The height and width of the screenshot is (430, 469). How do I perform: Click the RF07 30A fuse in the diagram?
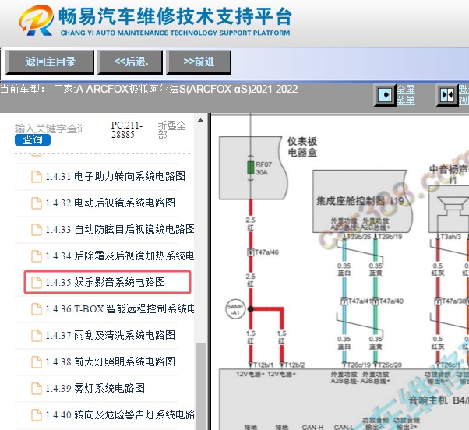point(250,168)
